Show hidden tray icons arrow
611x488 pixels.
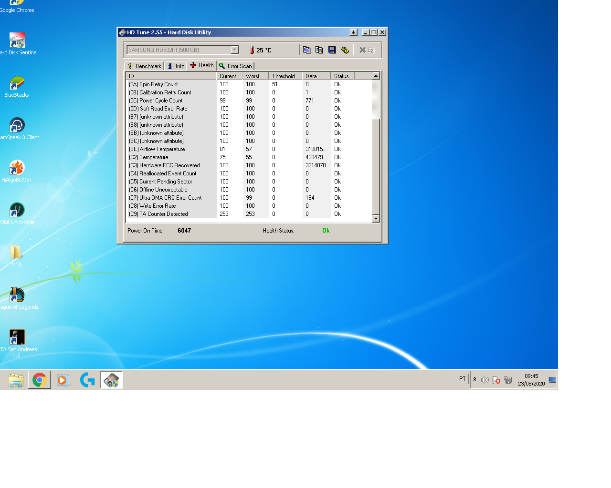point(474,379)
